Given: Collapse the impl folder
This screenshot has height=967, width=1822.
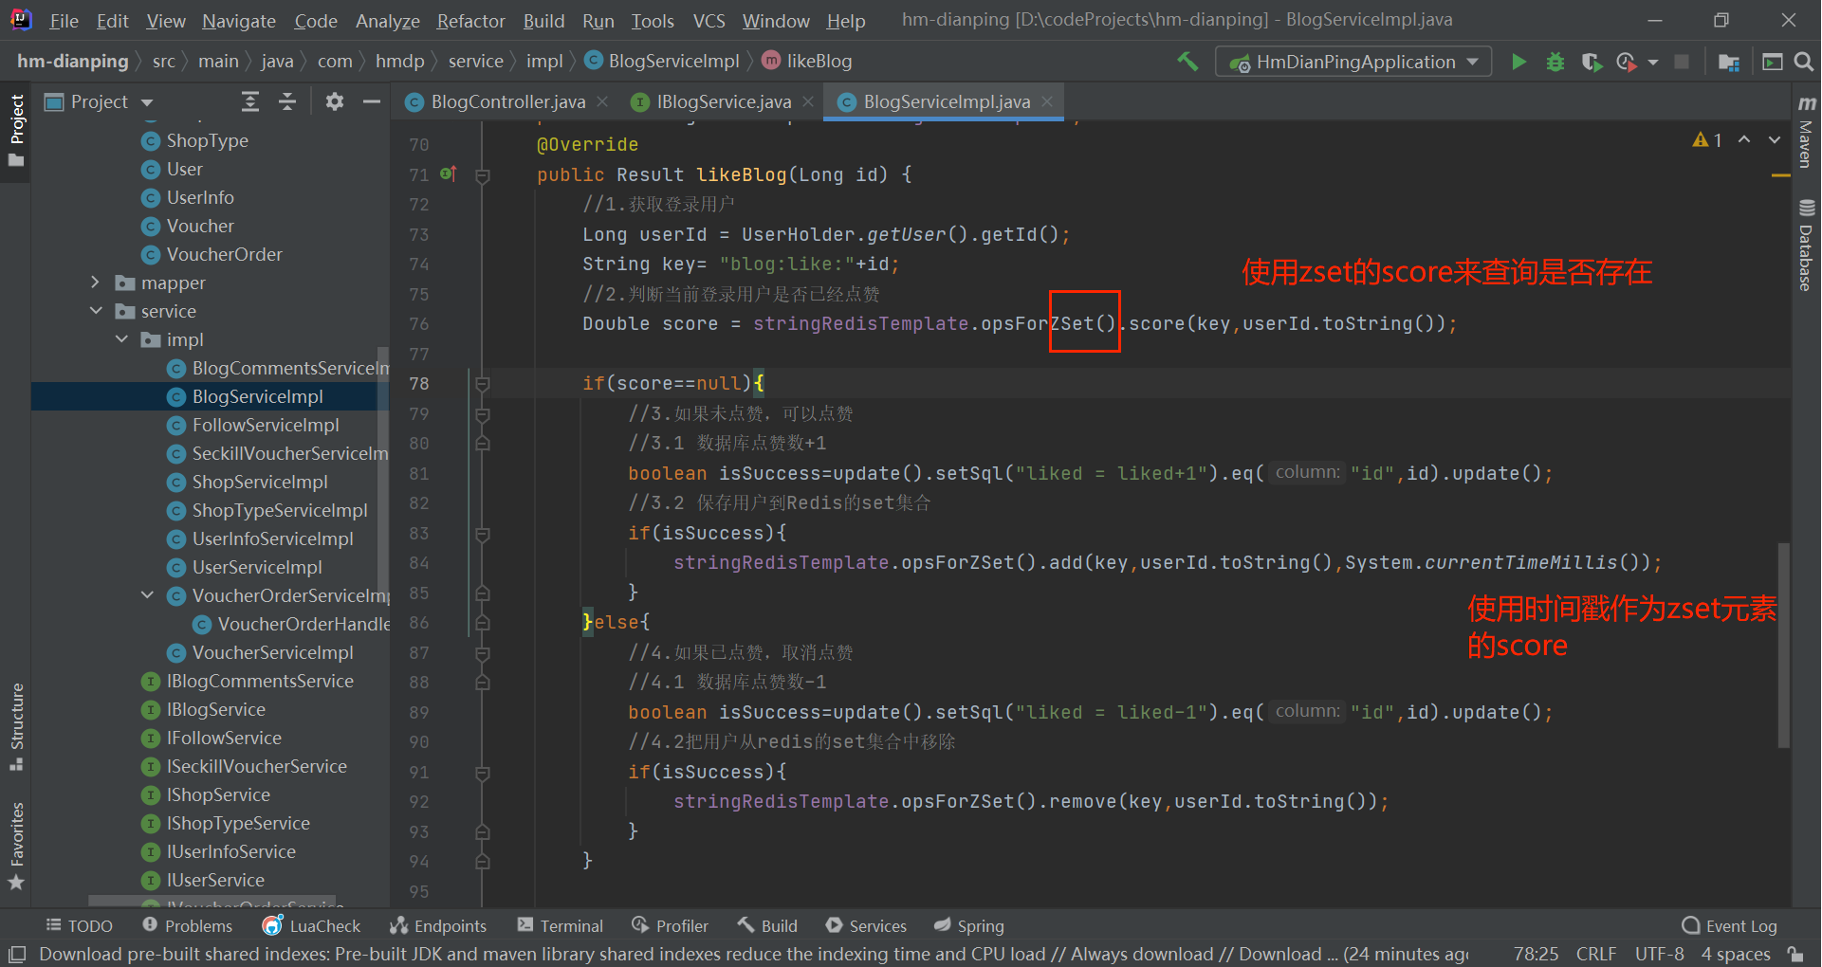Looking at the screenshot, I should tap(120, 339).
